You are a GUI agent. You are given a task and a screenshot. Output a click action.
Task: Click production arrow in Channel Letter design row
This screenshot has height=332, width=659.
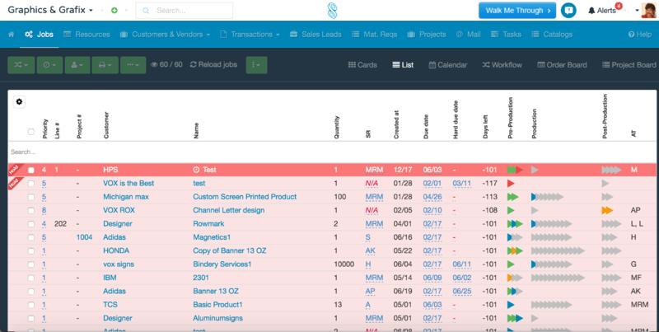535,210
